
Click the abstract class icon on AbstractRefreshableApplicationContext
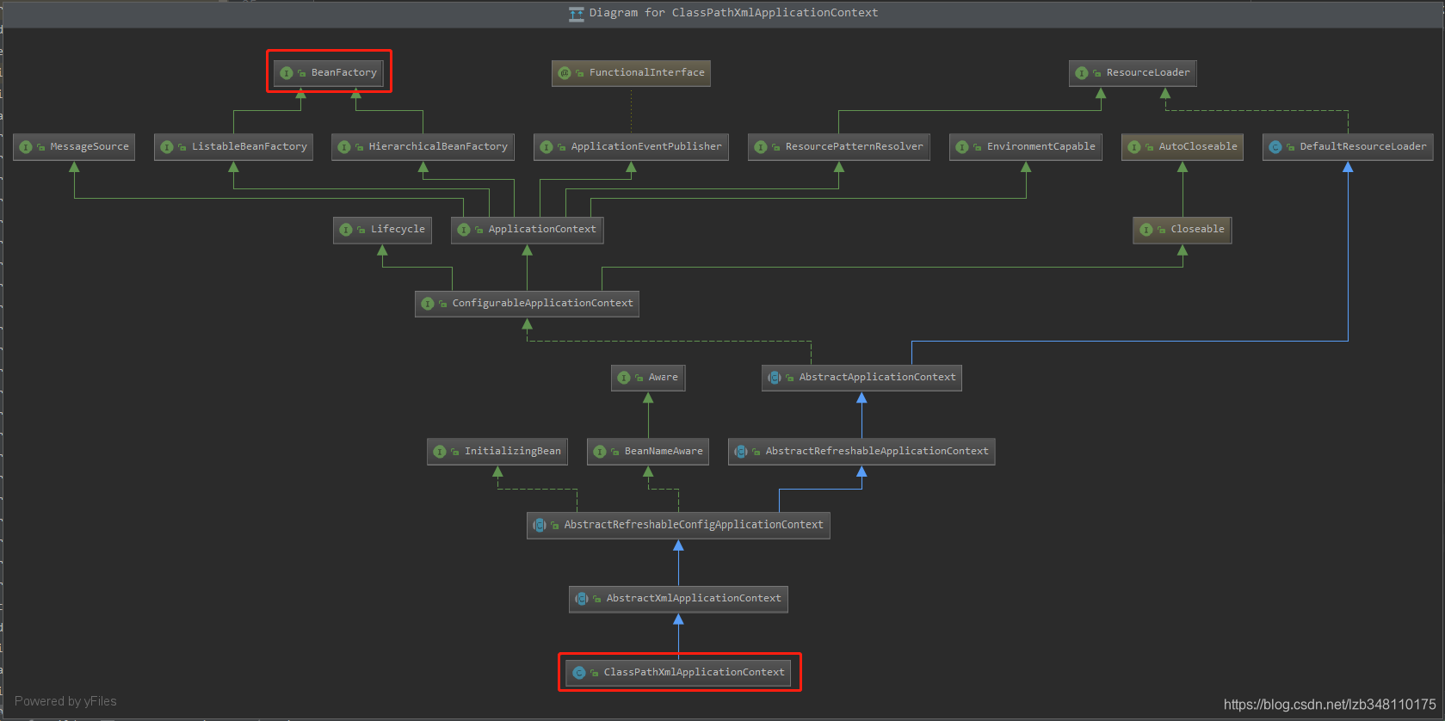click(x=741, y=452)
